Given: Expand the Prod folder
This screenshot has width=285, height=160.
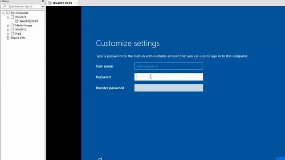Looking at the screenshot, I should 8,34.
